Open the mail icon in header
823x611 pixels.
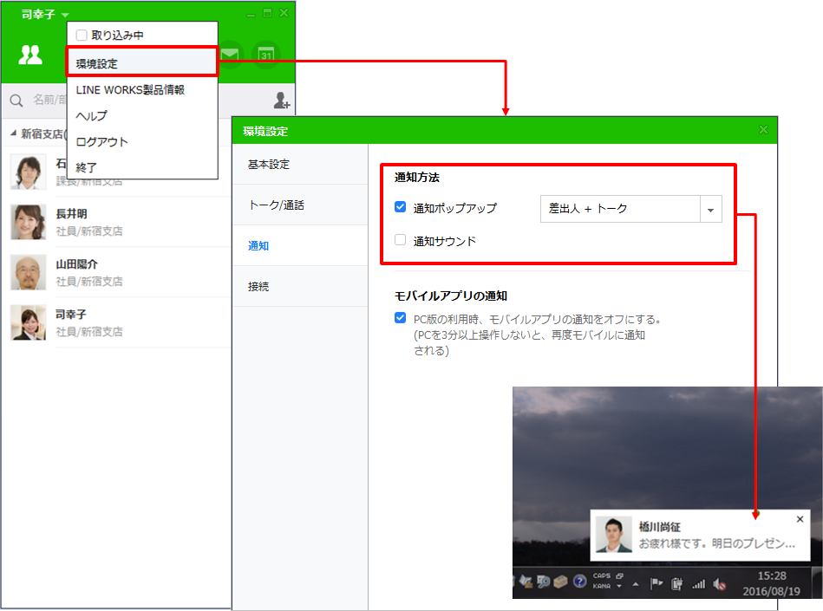point(230,55)
